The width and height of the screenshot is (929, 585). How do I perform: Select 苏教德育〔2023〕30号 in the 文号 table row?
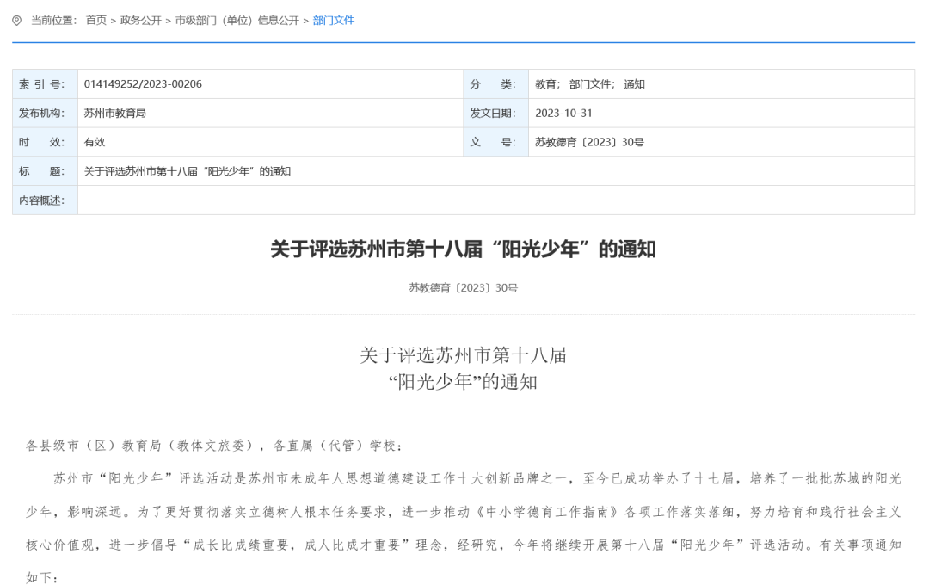[x=589, y=143]
